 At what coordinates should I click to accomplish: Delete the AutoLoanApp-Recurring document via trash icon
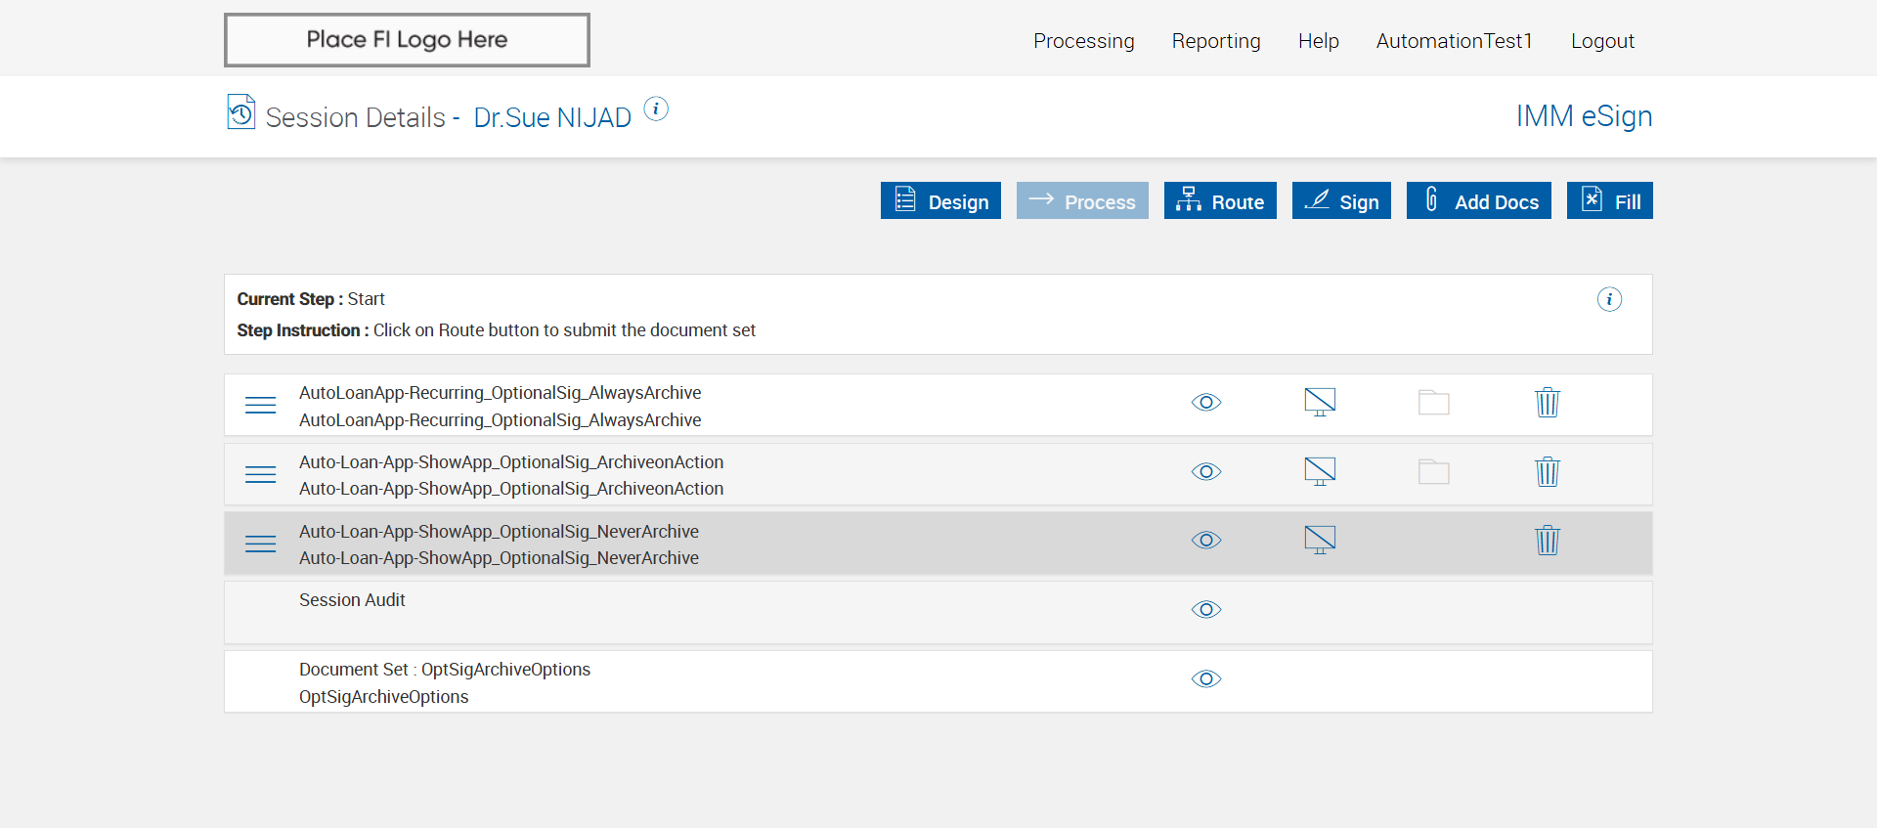pos(1547,403)
